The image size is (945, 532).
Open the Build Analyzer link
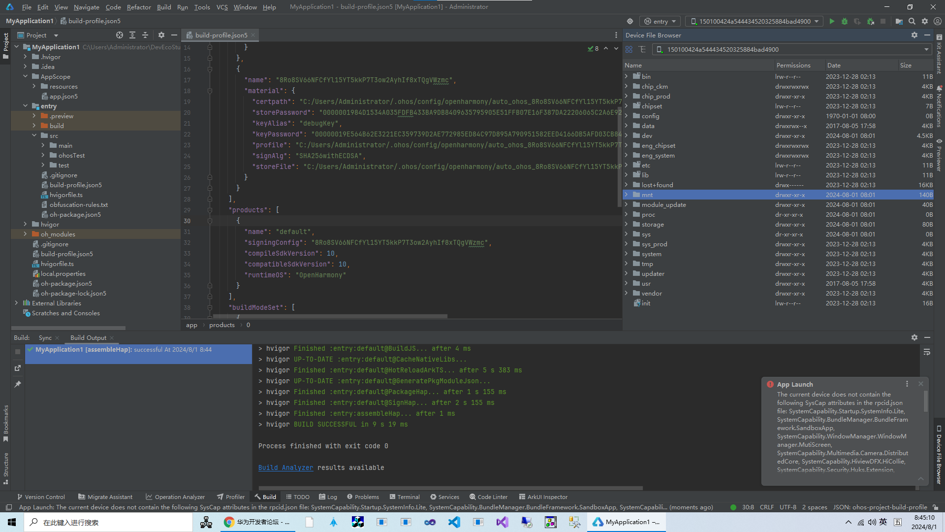click(x=285, y=467)
